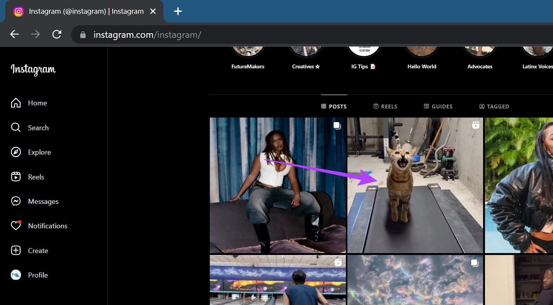Go to Reels in sidebar
This screenshot has height=305, width=553.
[x=28, y=177]
